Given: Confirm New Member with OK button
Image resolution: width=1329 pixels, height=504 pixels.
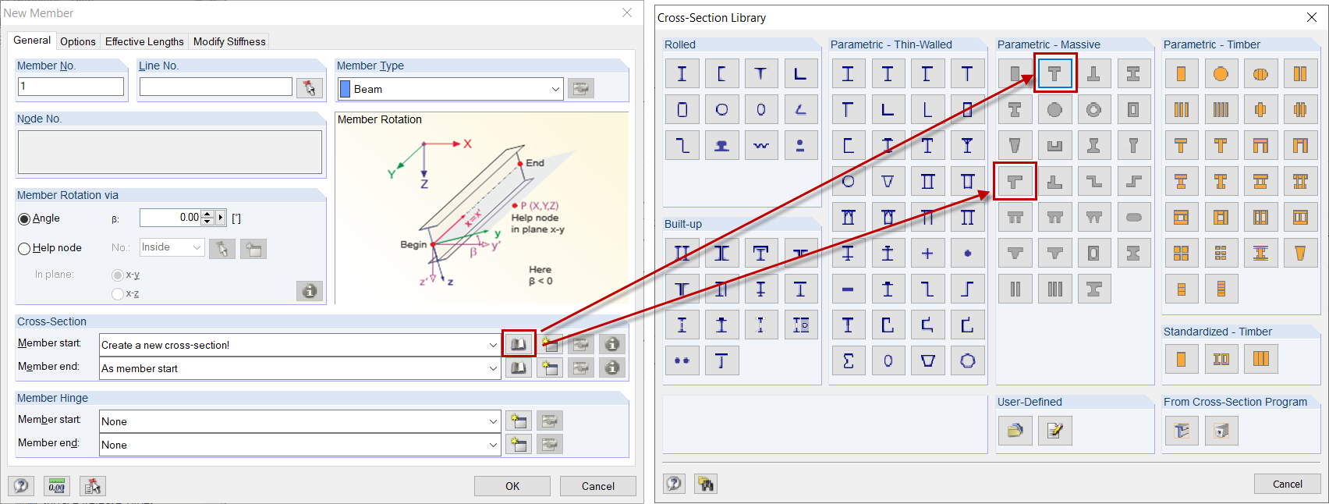Looking at the screenshot, I should tap(512, 486).
